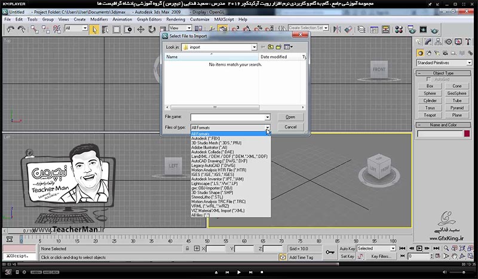
Task: Open the File menu
Action: (x=8, y=19)
